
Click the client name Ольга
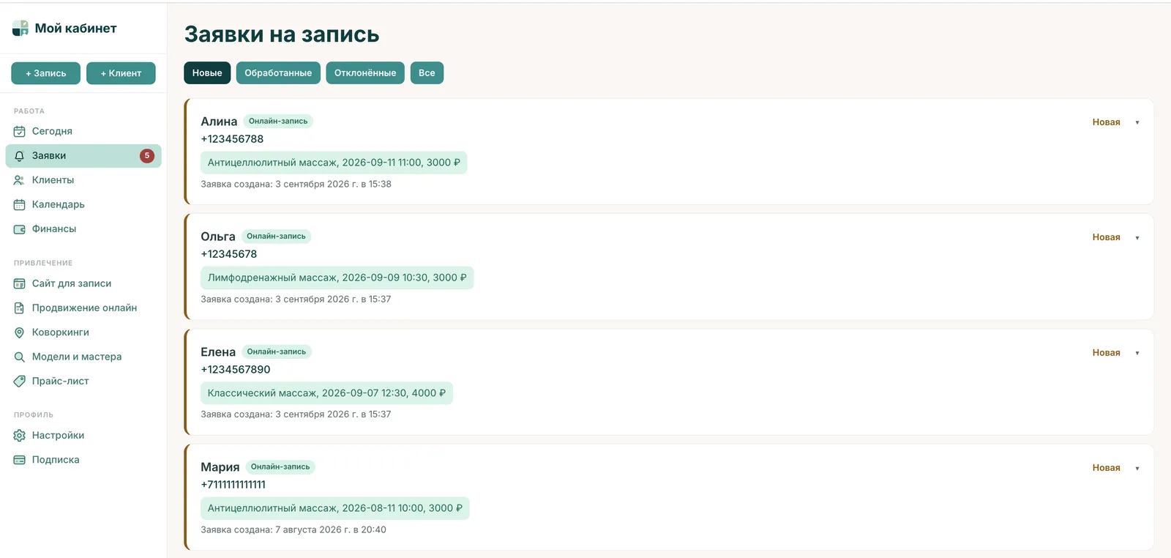(218, 237)
